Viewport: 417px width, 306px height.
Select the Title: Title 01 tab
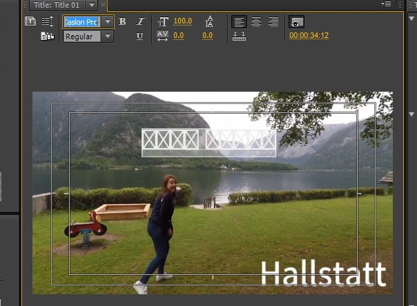(57, 5)
